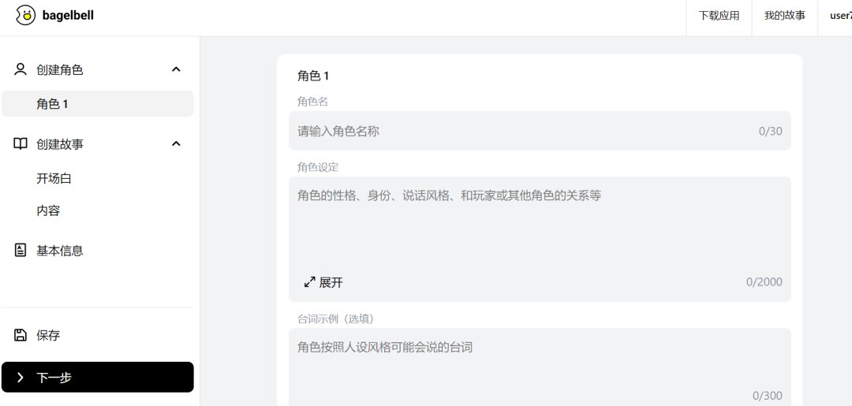Click the bagelbell brand name text
852x406 pixels.
click(x=68, y=16)
